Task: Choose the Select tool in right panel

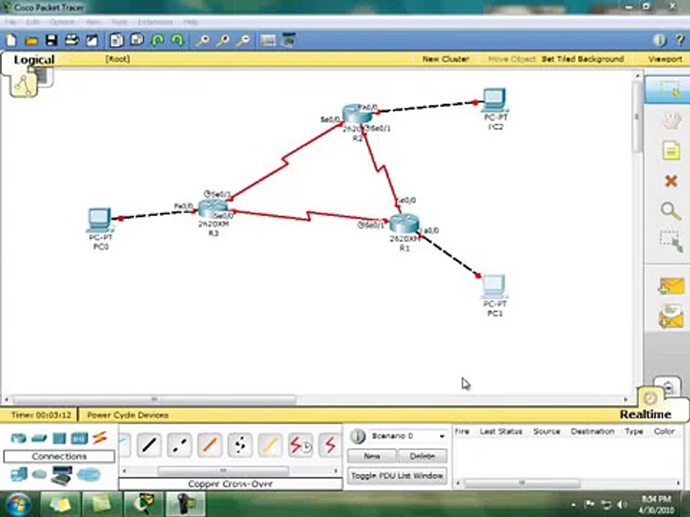Action: tap(668, 90)
